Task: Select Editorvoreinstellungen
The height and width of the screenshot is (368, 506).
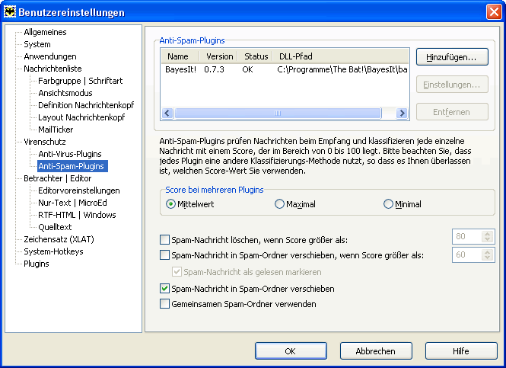Action: (78, 190)
